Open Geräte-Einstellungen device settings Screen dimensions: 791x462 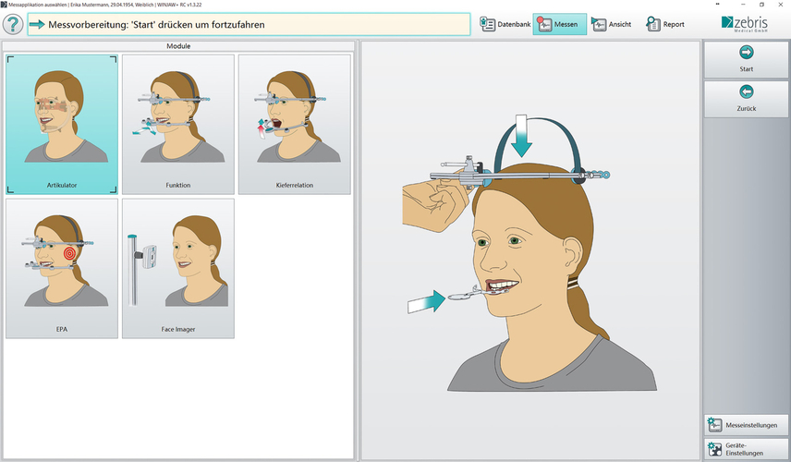(746, 449)
